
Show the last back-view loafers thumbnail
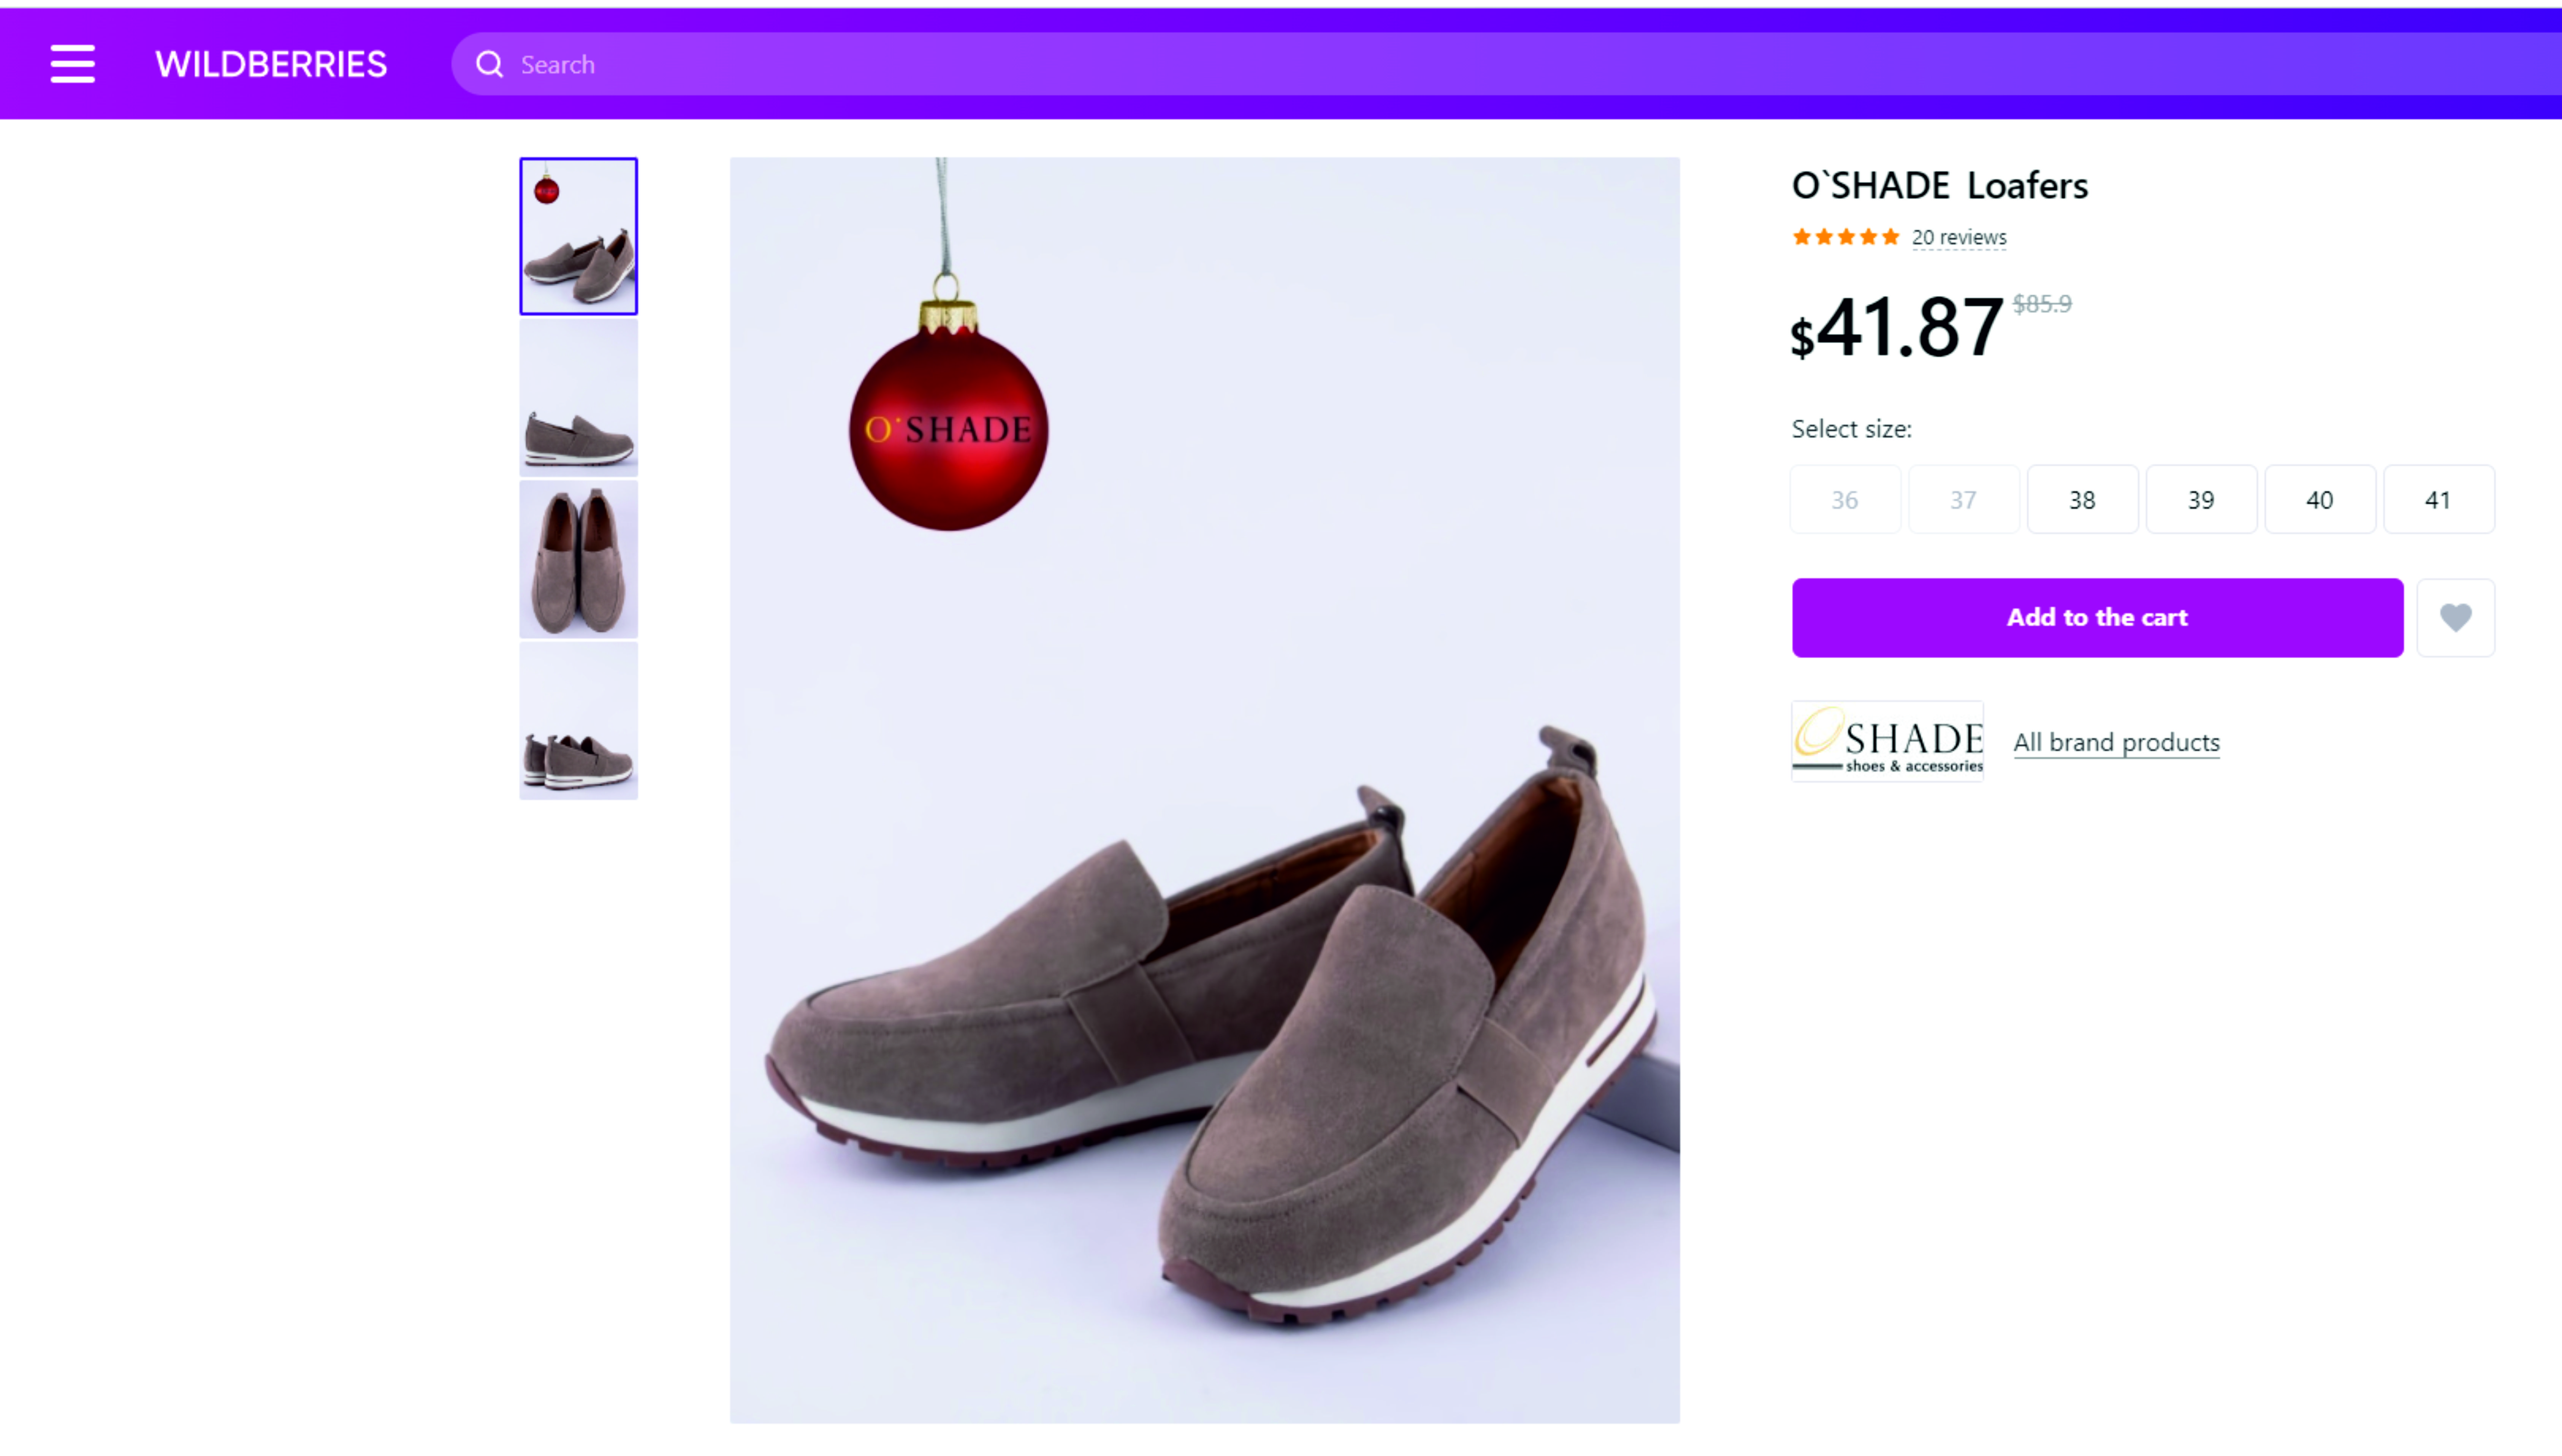[x=578, y=721]
